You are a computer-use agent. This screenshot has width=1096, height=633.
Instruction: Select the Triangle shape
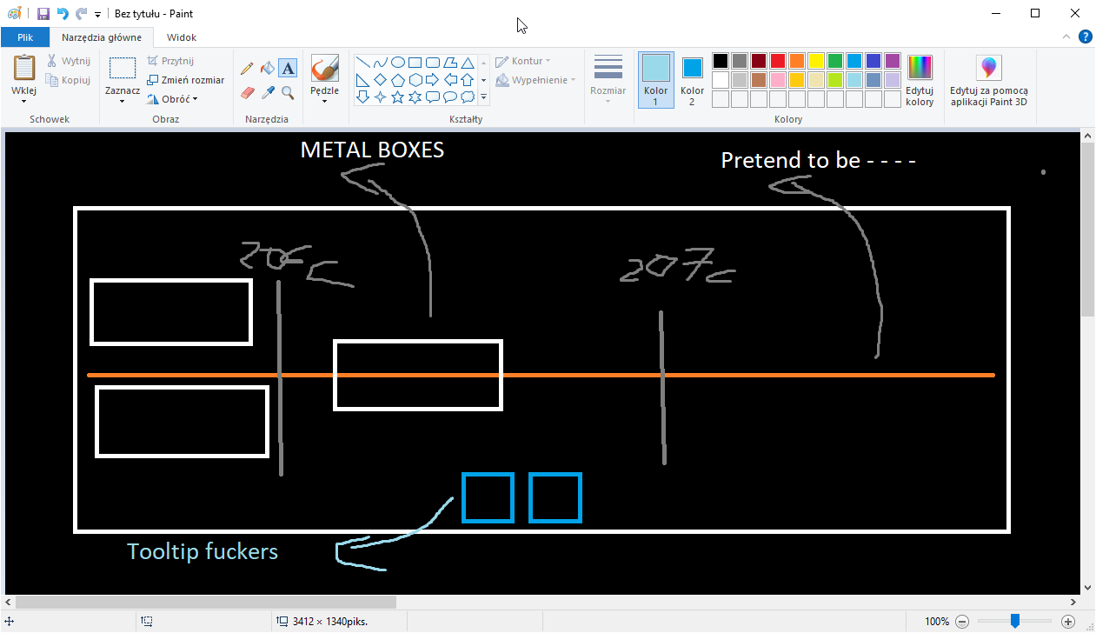click(468, 62)
